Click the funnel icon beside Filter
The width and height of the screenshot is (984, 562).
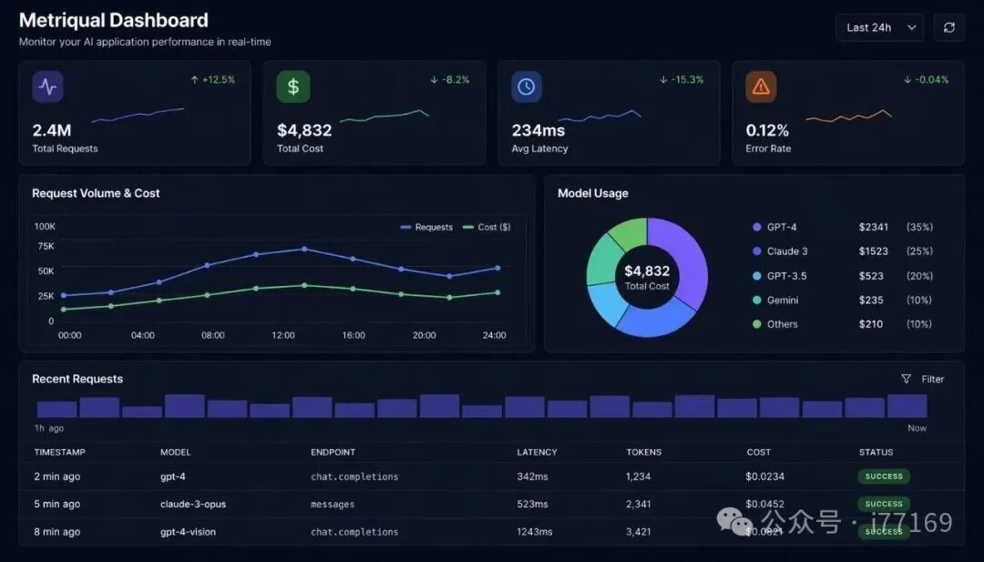tap(906, 379)
